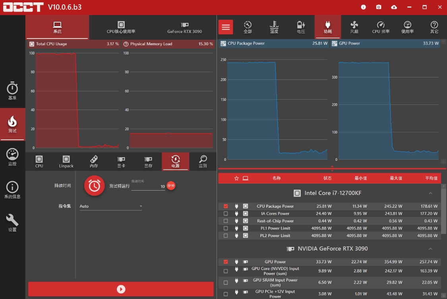Show fan sensors in monitoring toolbar
The image size is (447, 299).
click(x=354, y=27)
